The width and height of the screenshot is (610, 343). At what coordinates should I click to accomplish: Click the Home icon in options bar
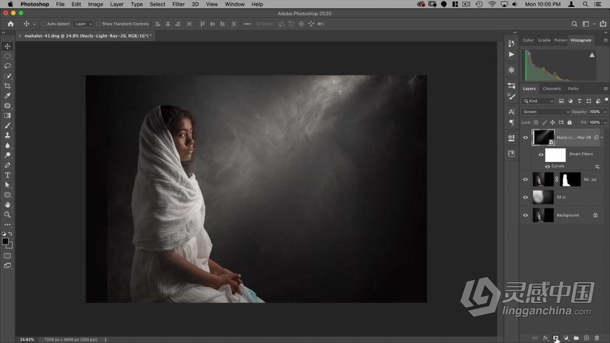10,24
